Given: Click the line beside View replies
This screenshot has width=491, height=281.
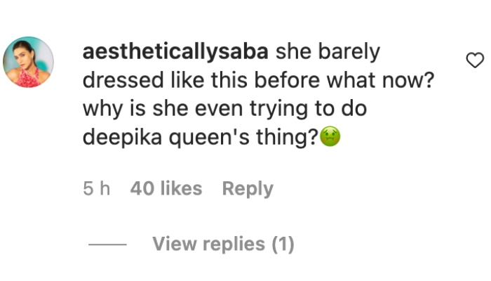Looking at the screenshot, I should pos(107,245).
